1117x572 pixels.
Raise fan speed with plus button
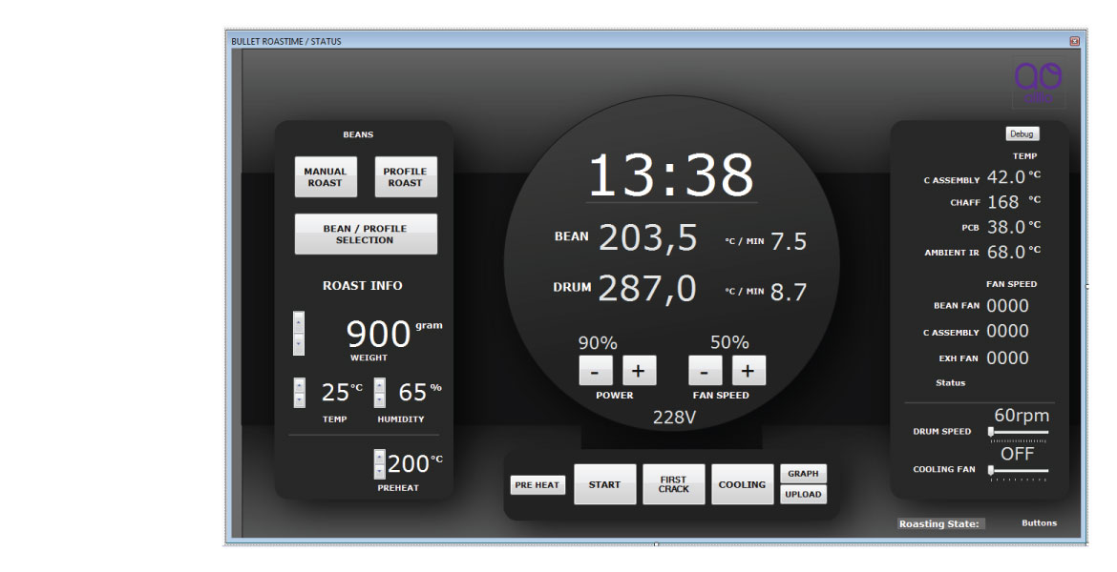748,371
